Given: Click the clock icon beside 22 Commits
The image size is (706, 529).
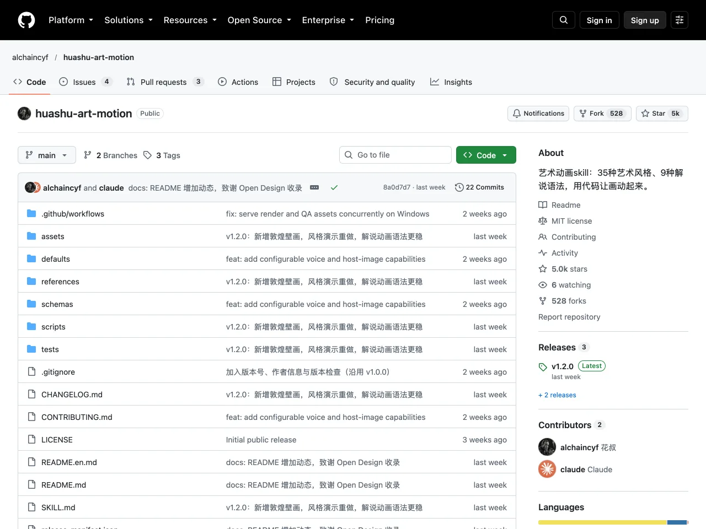Looking at the screenshot, I should 459,187.
